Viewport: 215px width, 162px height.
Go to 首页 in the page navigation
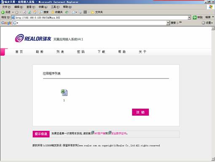coord(19,52)
